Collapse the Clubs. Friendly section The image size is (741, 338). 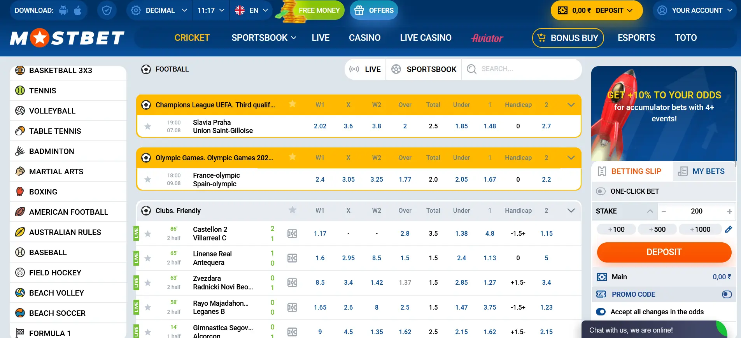coord(571,210)
